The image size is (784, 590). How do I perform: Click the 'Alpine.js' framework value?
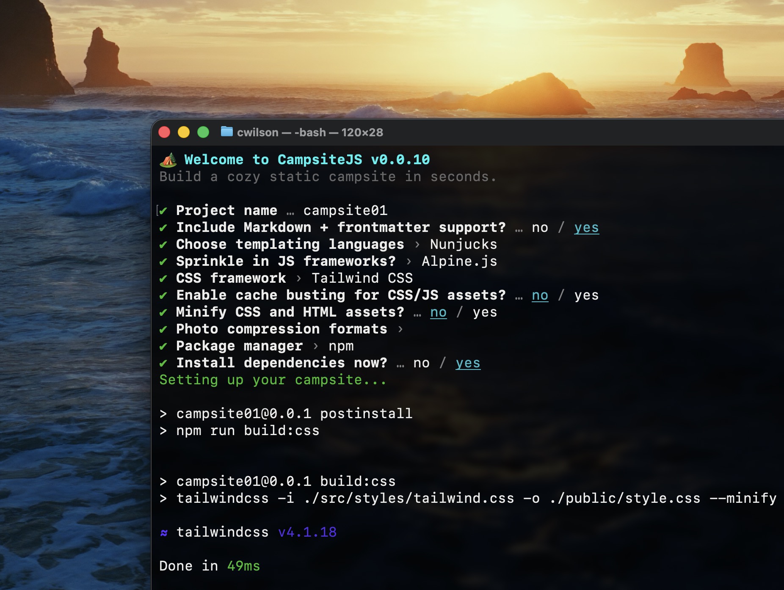point(459,261)
